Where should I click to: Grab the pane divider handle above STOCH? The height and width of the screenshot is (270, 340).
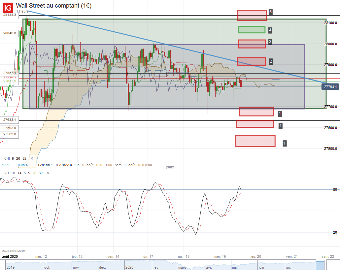tap(170, 168)
